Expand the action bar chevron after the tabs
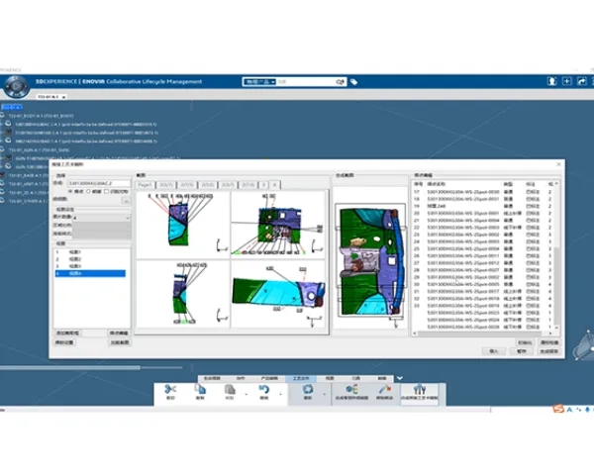 point(400,378)
